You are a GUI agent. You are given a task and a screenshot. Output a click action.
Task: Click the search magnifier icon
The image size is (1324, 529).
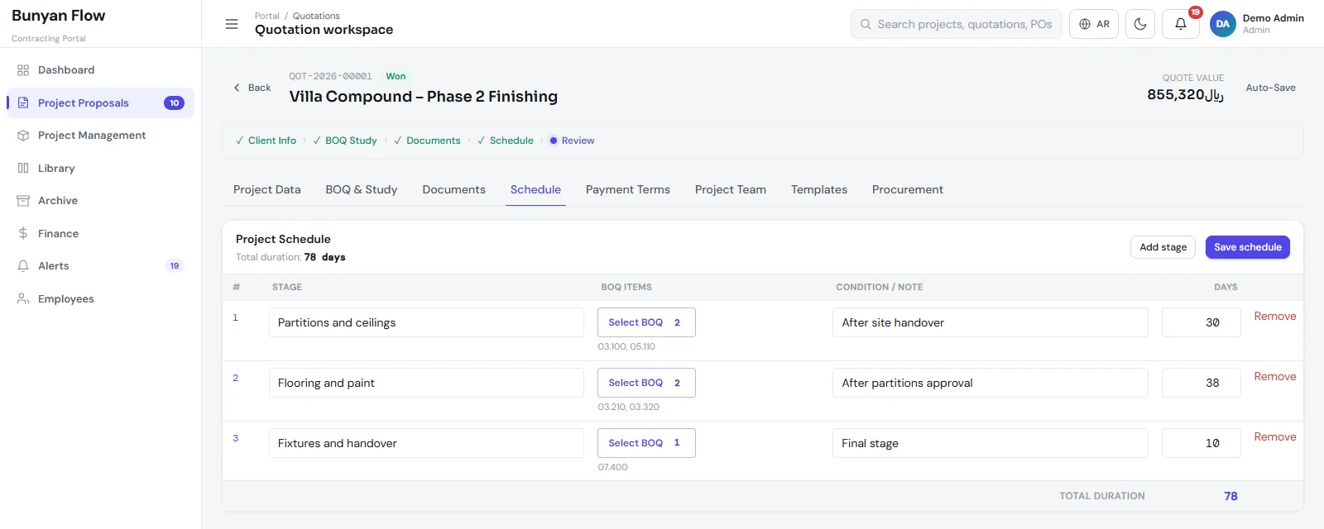866,25
